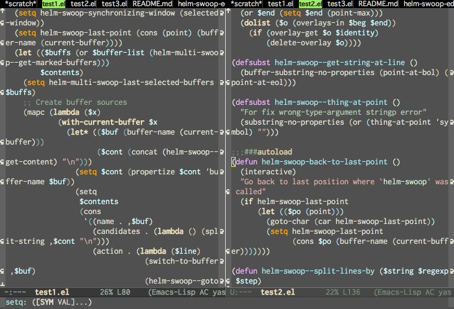Open *scratch* tab in the right pane

point(248,4)
